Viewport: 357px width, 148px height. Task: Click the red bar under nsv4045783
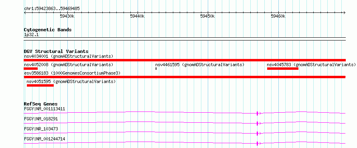(x=283, y=69)
